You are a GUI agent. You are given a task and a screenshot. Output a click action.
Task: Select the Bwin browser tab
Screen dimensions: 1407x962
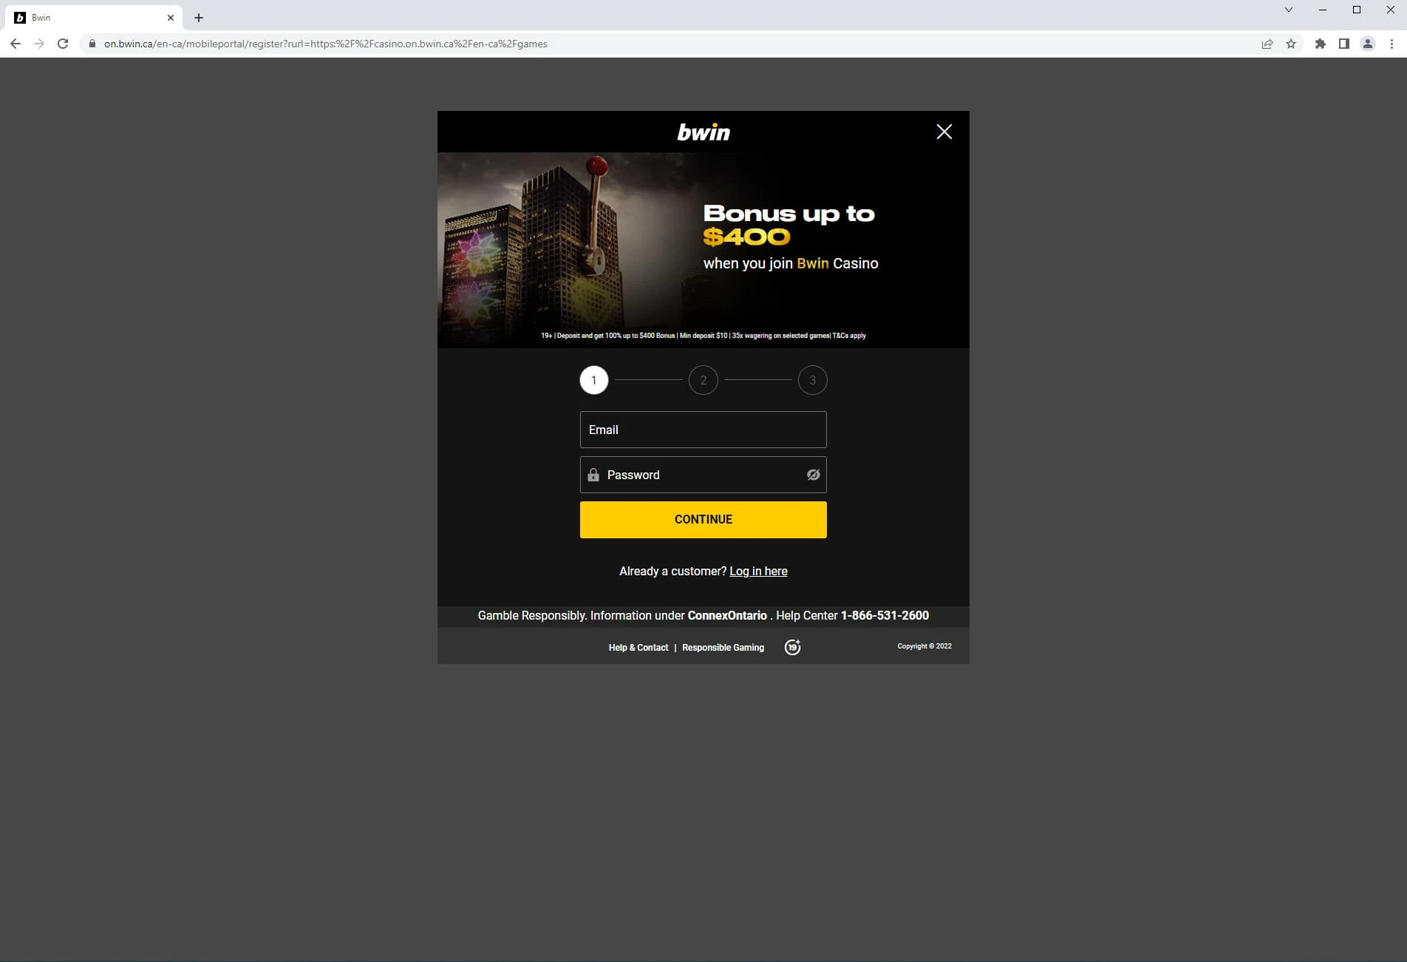[92, 18]
